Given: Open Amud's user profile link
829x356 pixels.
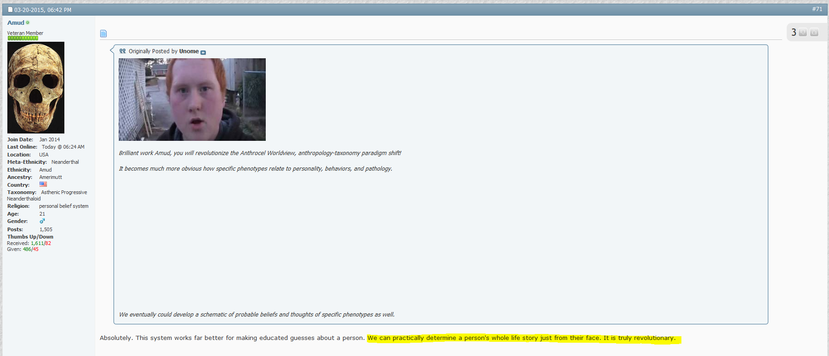Looking at the screenshot, I should point(16,22).
